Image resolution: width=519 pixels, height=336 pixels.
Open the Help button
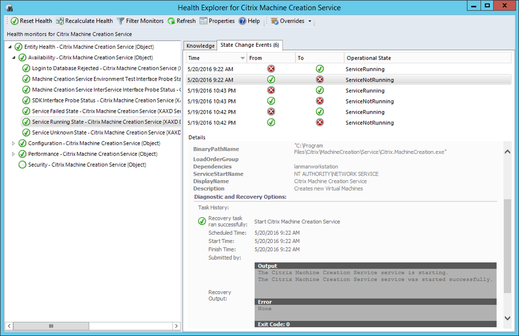point(249,21)
